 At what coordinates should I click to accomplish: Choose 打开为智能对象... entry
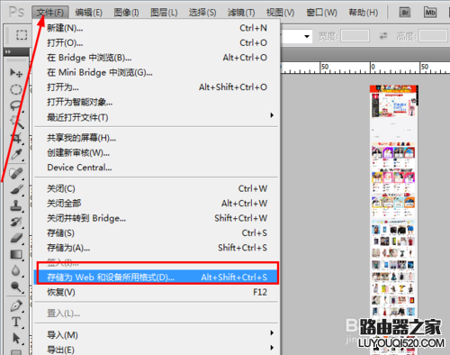157,102
